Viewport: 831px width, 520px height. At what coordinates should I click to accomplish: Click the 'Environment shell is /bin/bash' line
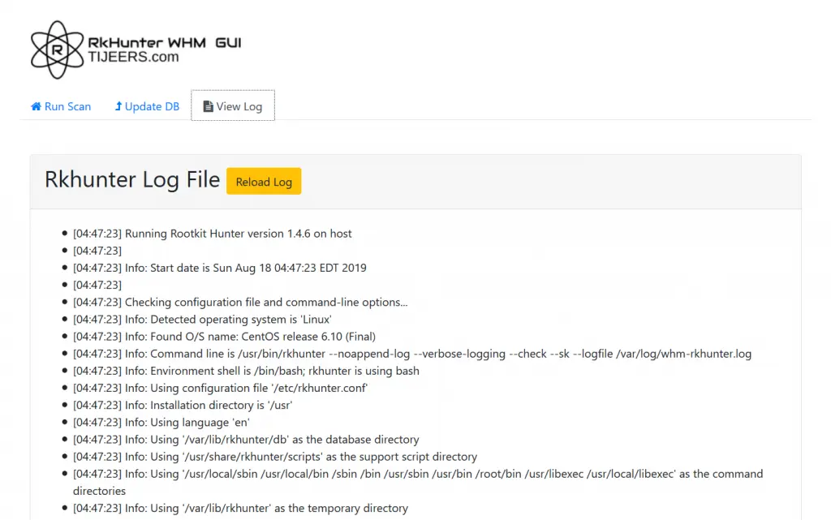(x=246, y=371)
